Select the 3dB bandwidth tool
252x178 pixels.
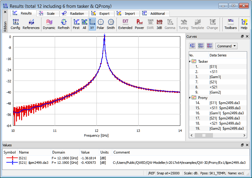[x=159, y=24]
